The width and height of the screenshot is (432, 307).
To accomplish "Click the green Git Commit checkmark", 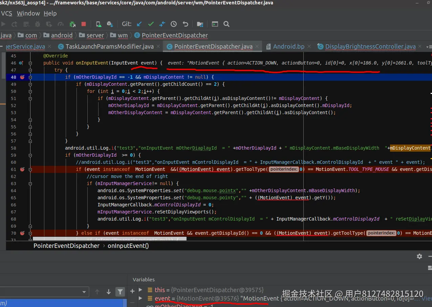I will coord(151,24).
